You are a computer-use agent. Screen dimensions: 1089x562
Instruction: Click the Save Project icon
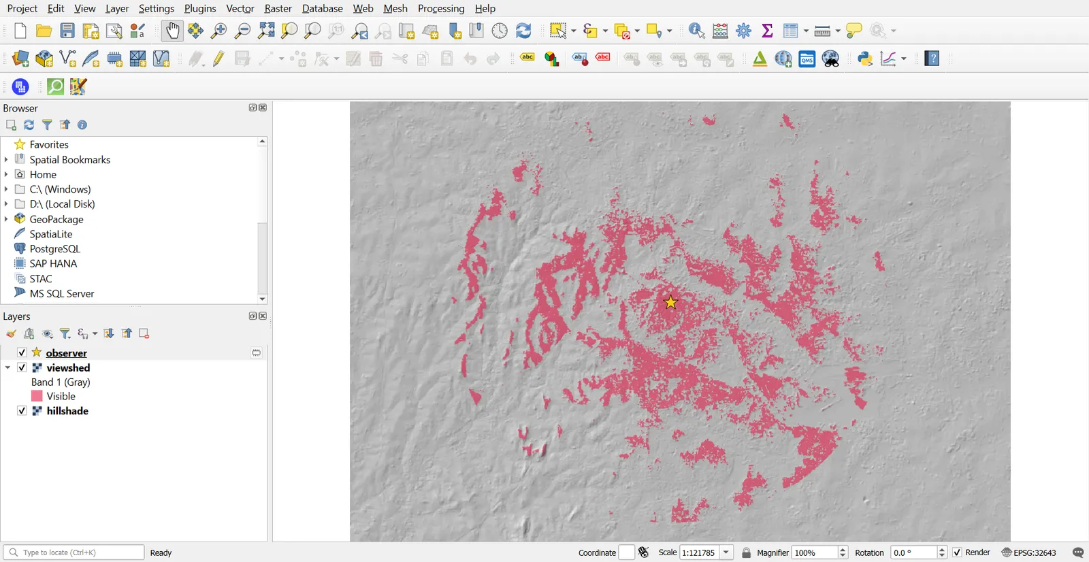tap(67, 31)
